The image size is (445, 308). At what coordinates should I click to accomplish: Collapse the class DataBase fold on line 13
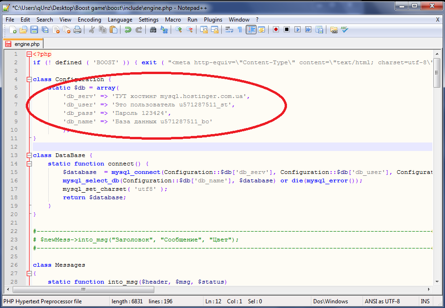tap(29, 155)
